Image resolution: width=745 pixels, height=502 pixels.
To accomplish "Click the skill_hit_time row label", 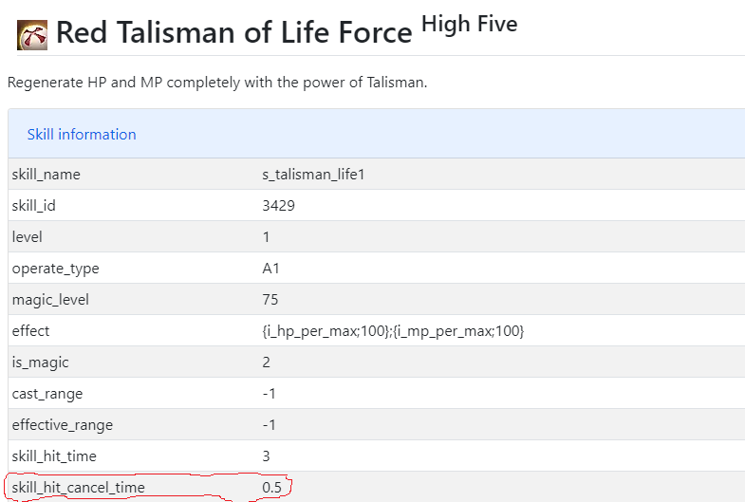I will 54,456.
